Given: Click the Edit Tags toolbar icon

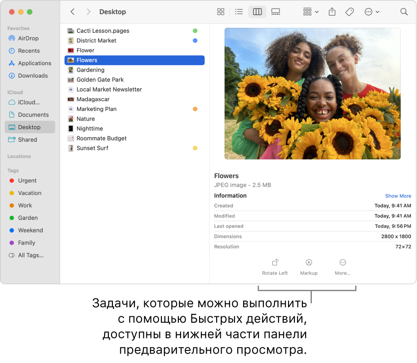Looking at the screenshot, I should pos(350,12).
